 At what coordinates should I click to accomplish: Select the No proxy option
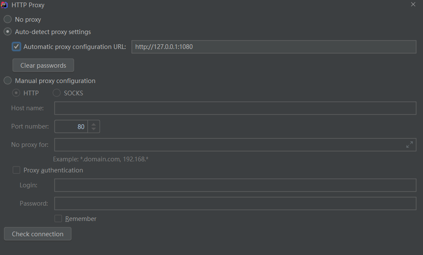click(x=8, y=19)
